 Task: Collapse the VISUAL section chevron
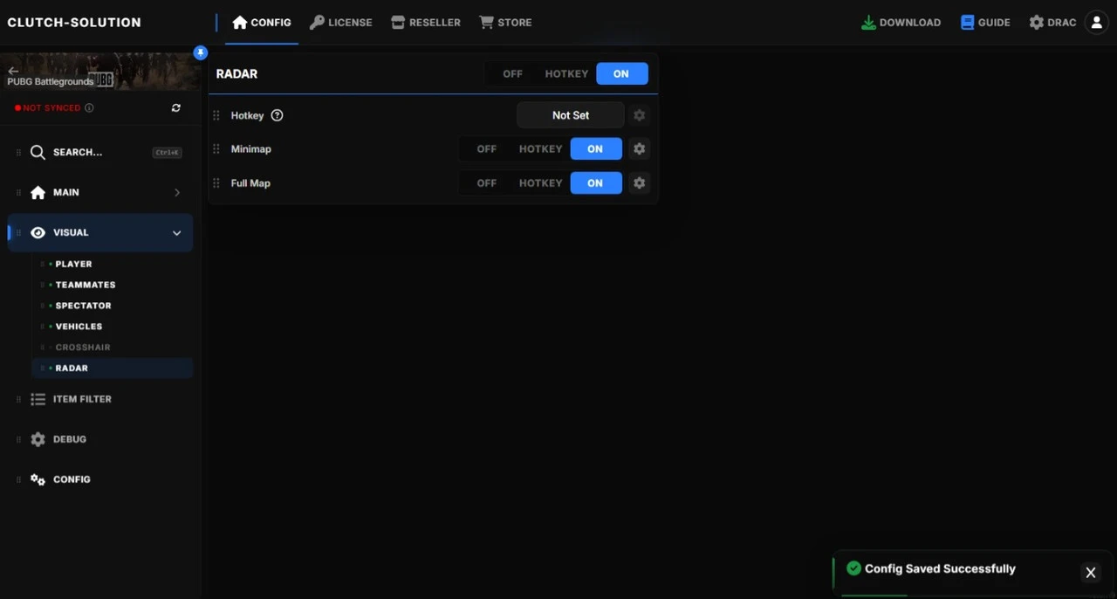(x=177, y=233)
